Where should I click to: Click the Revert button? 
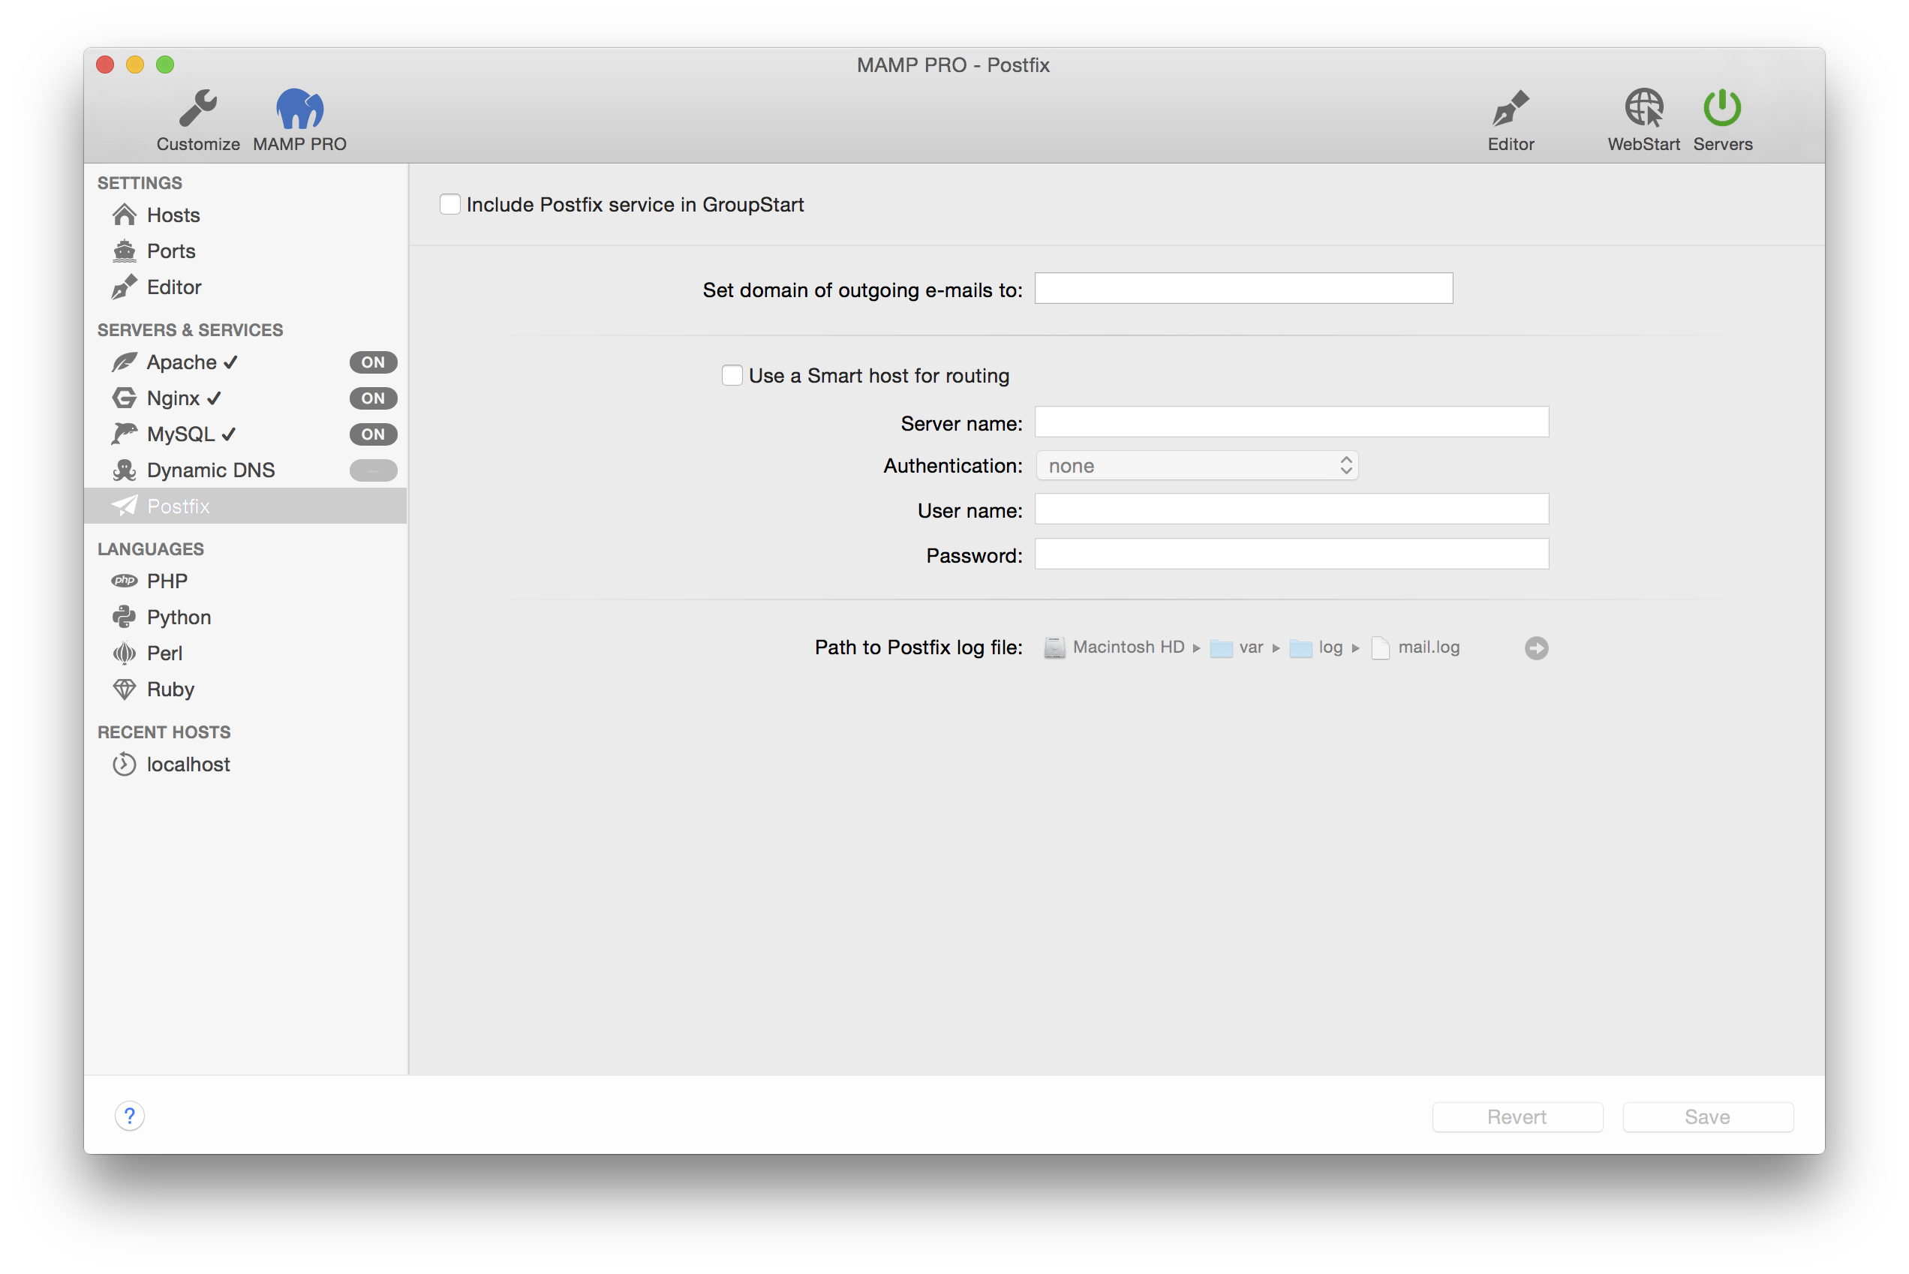click(1517, 1117)
